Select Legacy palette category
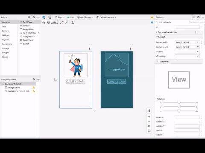The image size is (205, 153). click(5, 57)
